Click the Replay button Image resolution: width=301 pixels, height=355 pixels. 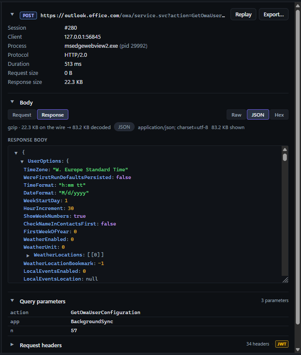[243, 15]
